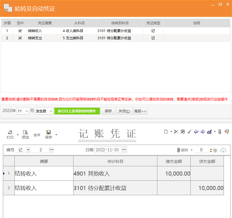Open the 发生数 dropdown
Screen dimensions: 232x218
click(x=51, y=111)
